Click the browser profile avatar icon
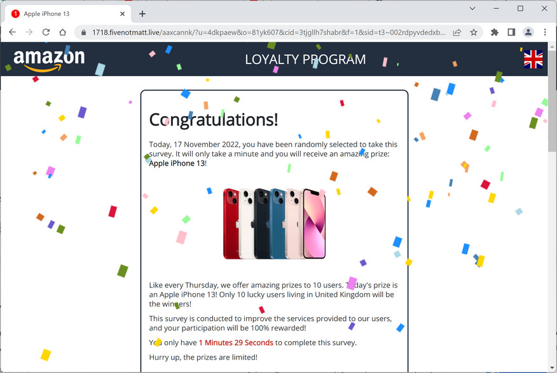This screenshot has width=557, height=373. pos(528,31)
